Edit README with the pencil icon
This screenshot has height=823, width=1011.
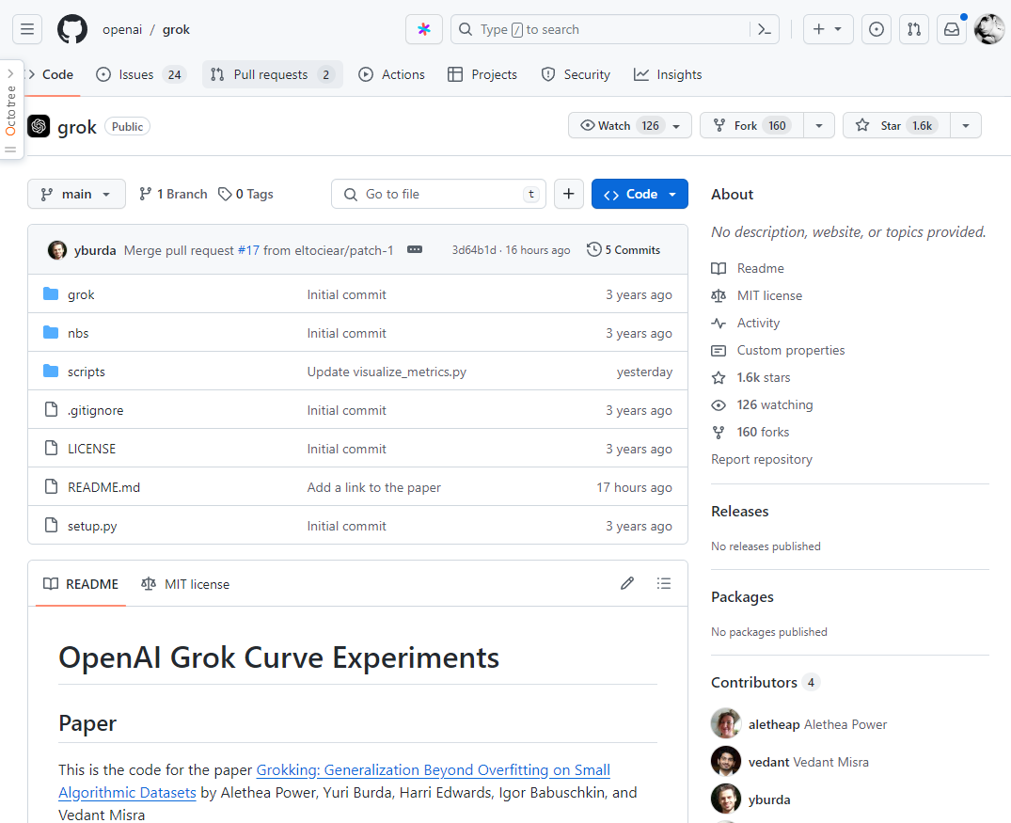[x=627, y=584]
